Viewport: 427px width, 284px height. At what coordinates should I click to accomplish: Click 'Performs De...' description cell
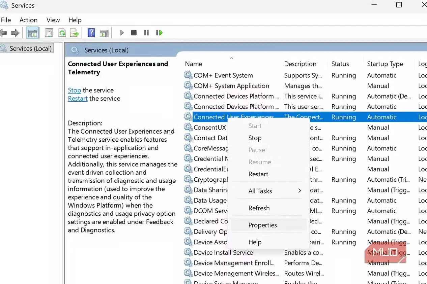point(303,263)
